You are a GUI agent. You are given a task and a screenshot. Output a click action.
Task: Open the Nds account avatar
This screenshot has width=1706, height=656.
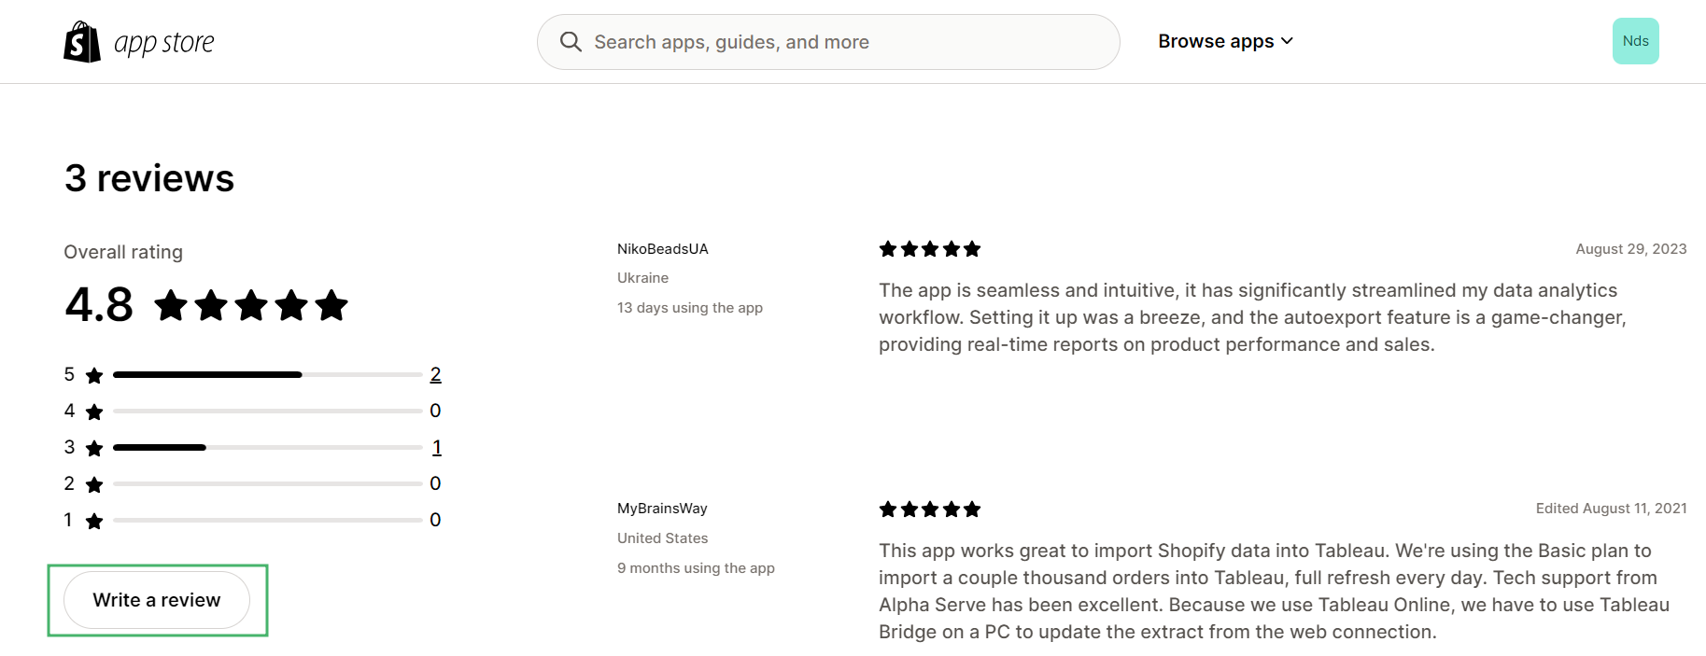(1635, 41)
